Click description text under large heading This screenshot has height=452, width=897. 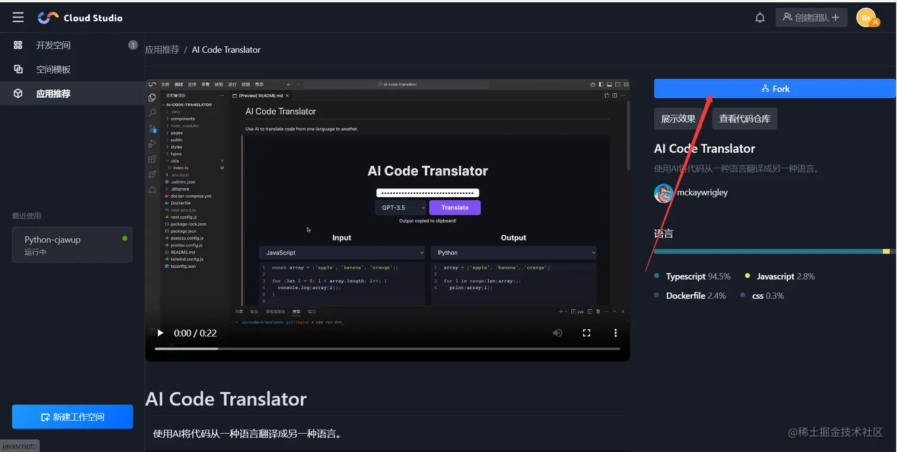click(x=247, y=434)
